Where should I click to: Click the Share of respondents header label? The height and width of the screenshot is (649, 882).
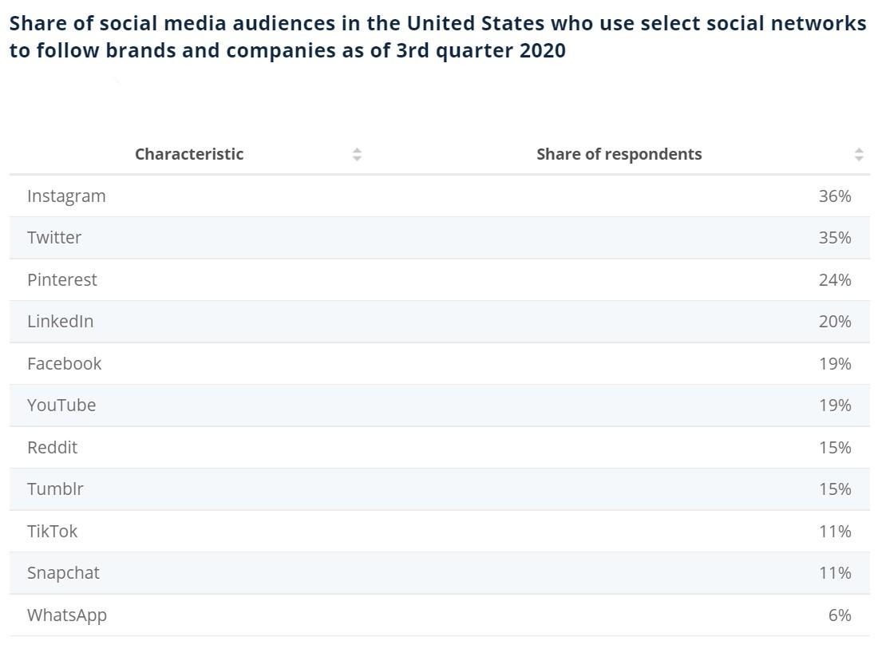point(619,154)
